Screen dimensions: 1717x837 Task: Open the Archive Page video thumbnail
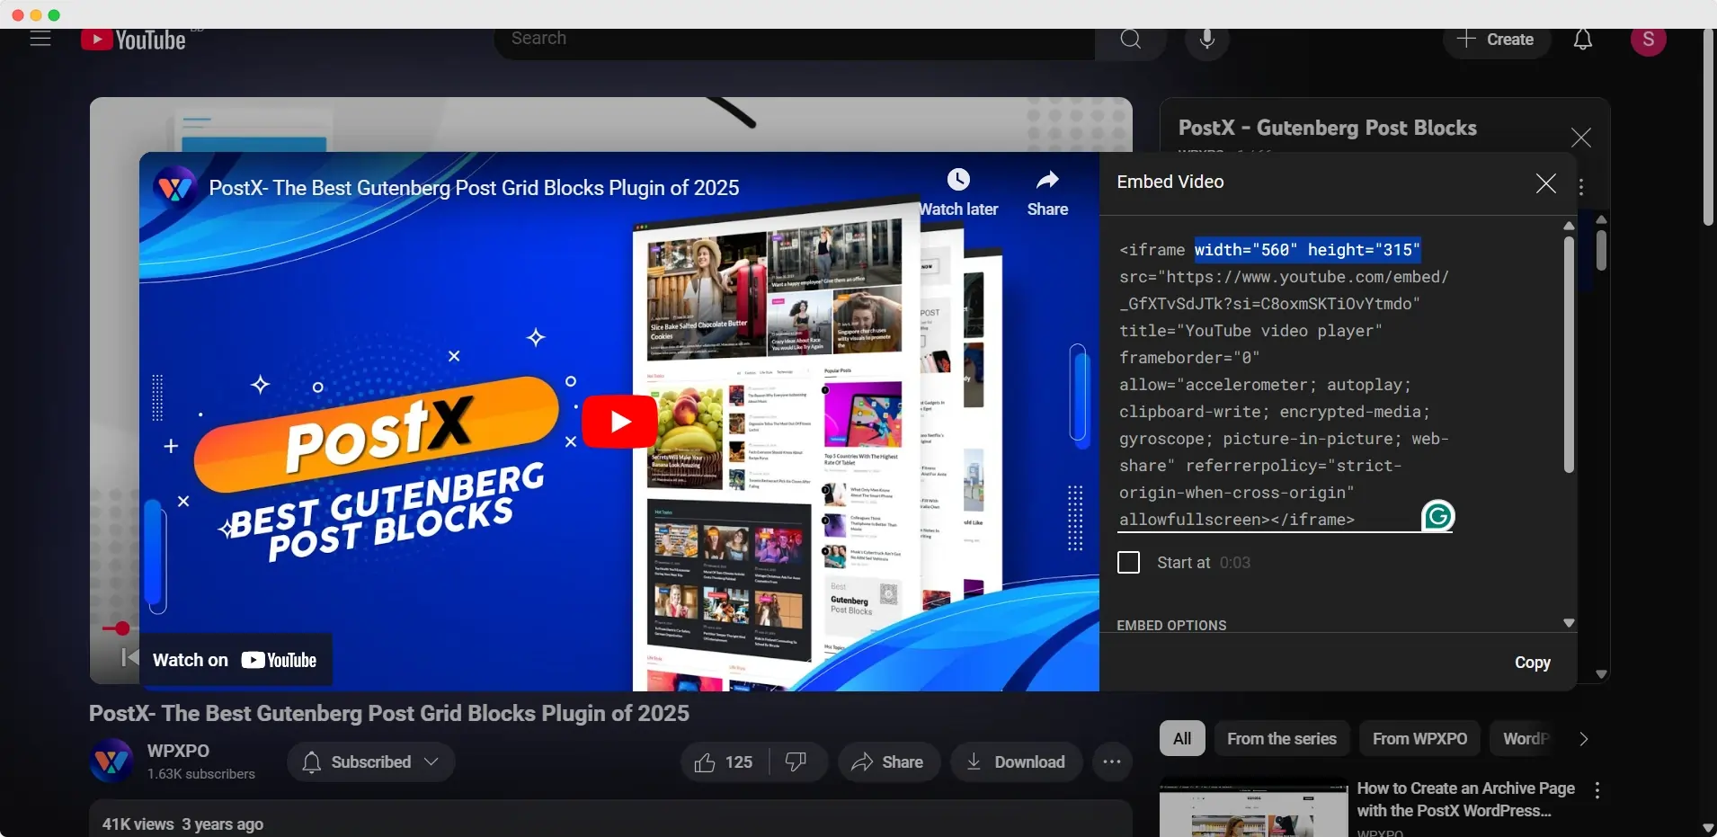(x=1254, y=807)
